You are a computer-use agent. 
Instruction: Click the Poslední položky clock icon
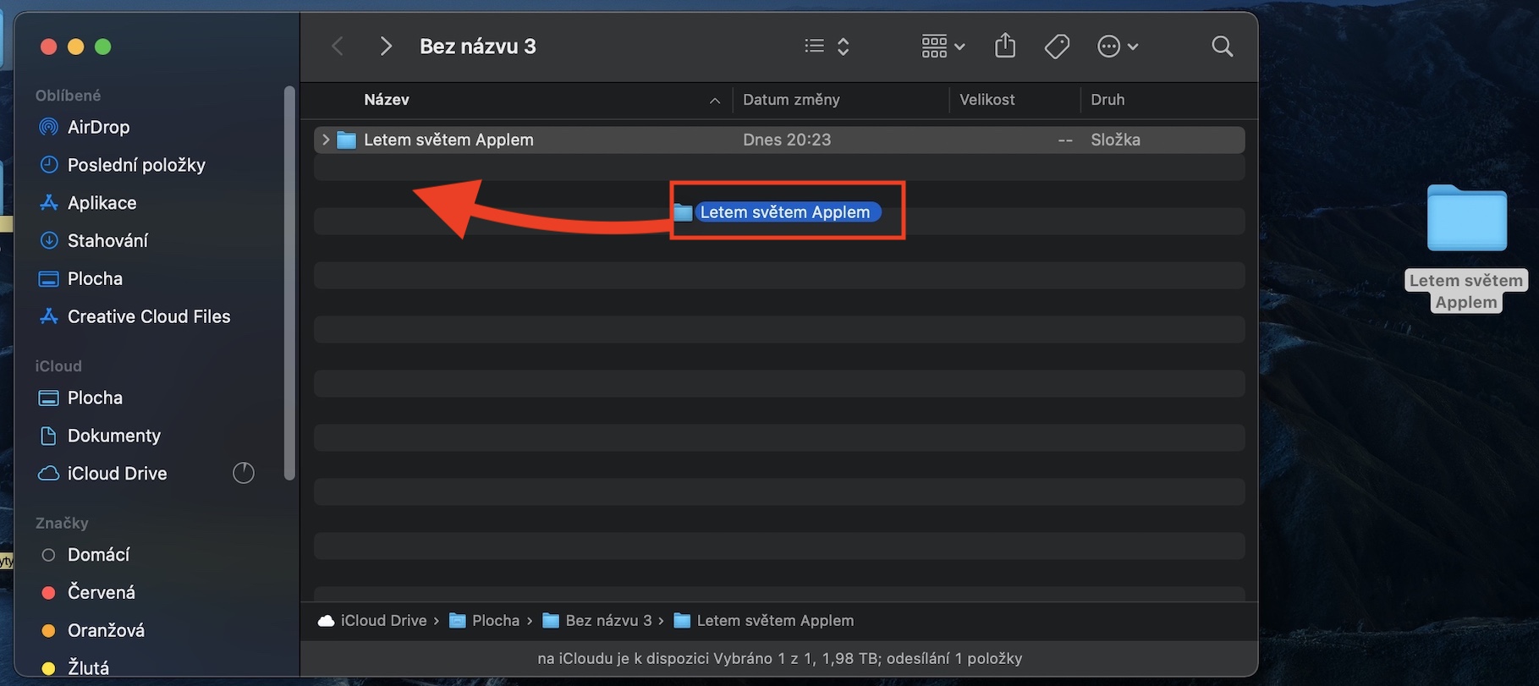(x=49, y=165)
